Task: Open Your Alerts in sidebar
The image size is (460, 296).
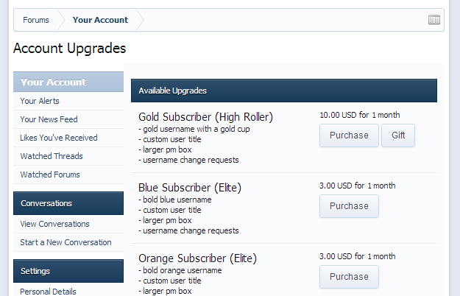Action: [x=40, y=101]
